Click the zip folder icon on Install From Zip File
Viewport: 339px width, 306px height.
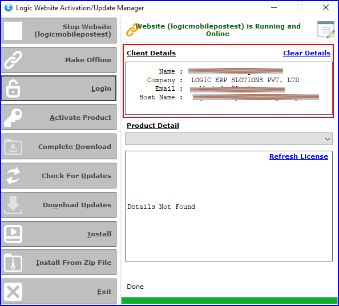click(13, 263)
